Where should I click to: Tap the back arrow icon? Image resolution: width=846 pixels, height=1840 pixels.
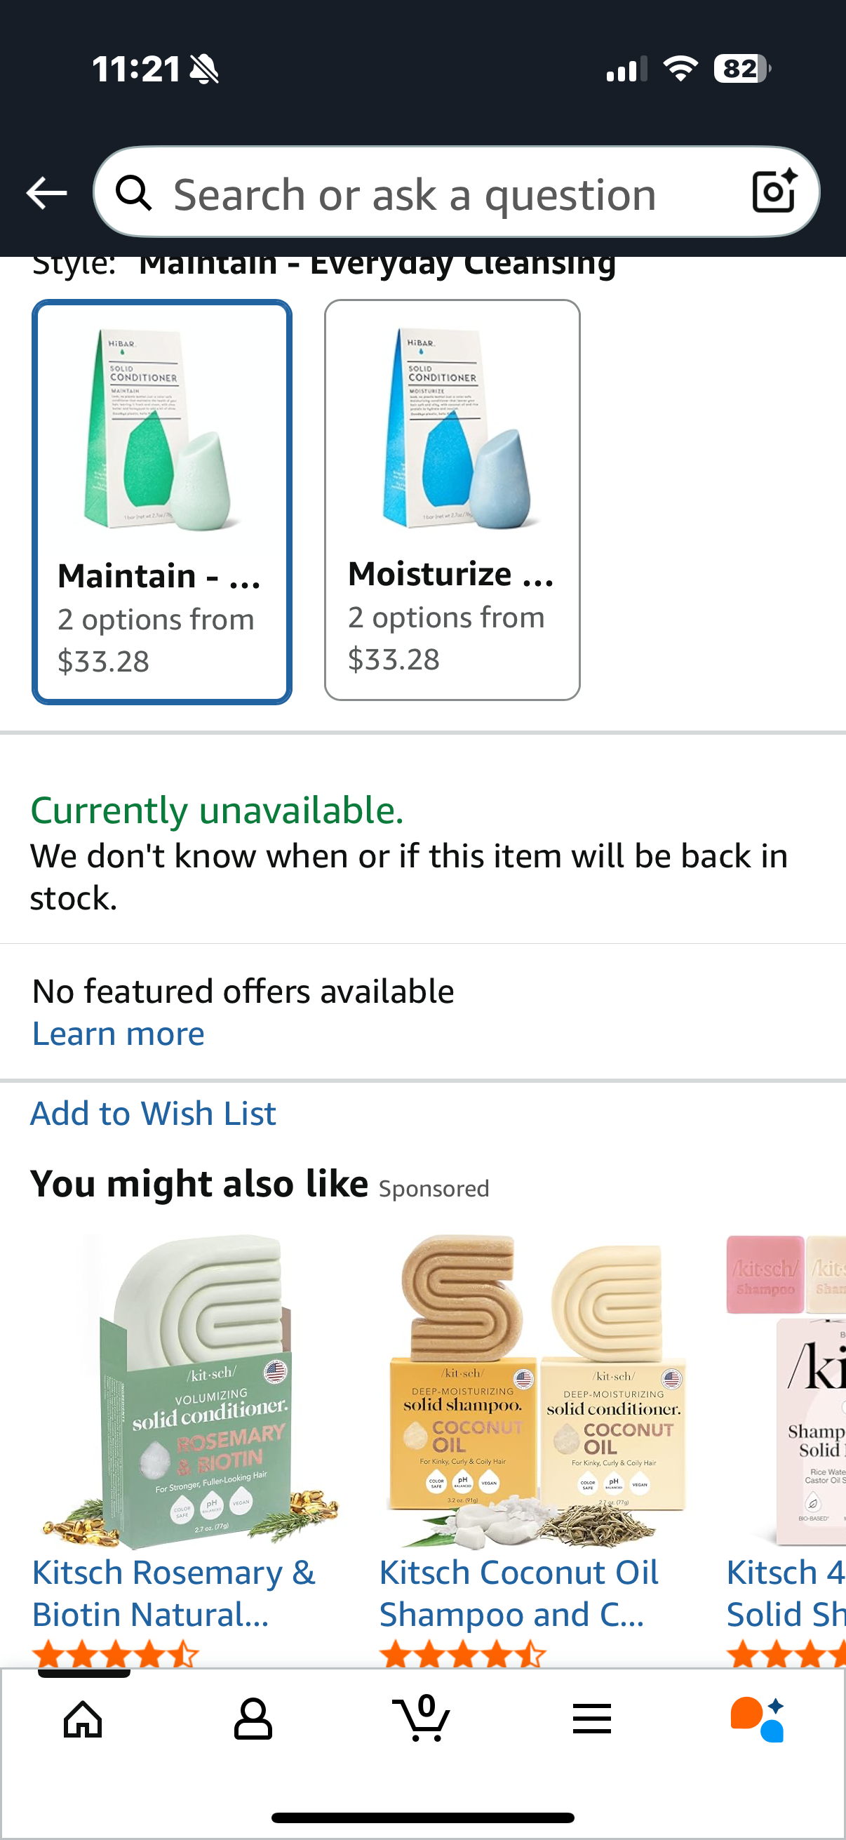[x=46, y=193]
